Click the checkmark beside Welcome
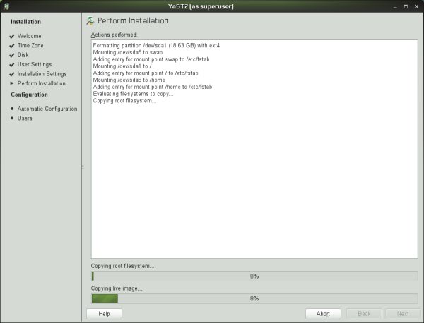The width and height of the screenshot is (424, 323). [x=11, y=36]
